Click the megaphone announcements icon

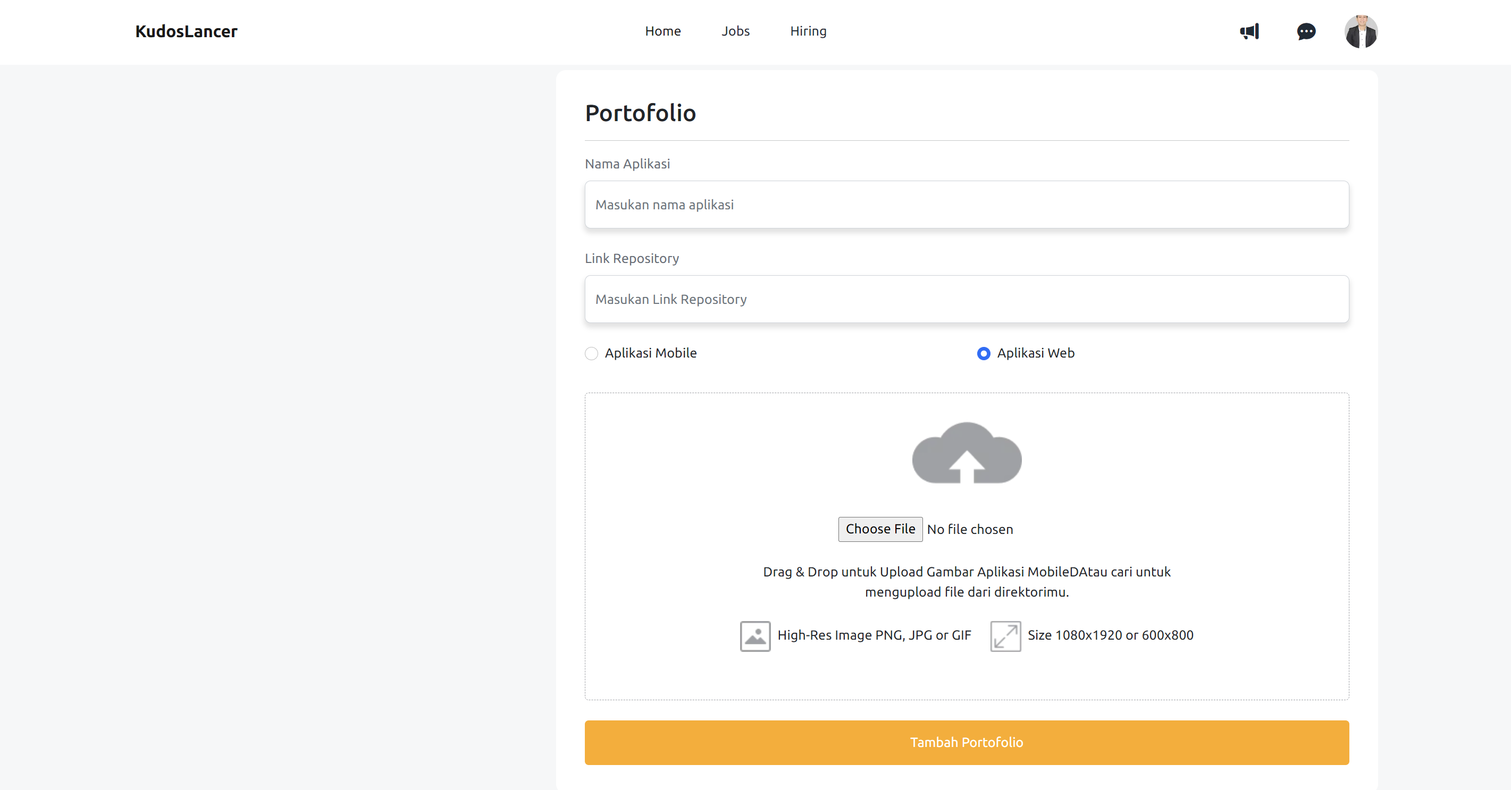1249,32
